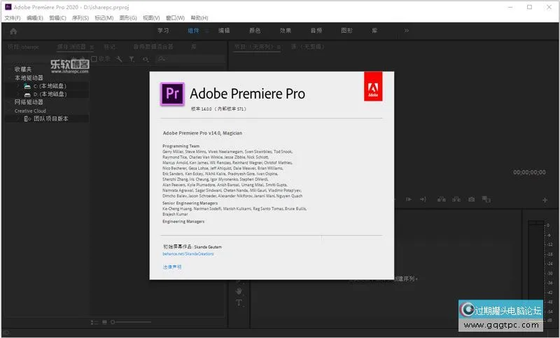The image size is (560, 338).
Task: Switch to the 效果 workspace tab
Action: [286, 31]
